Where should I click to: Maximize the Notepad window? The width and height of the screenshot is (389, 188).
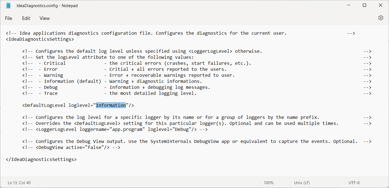pos(364,5)
